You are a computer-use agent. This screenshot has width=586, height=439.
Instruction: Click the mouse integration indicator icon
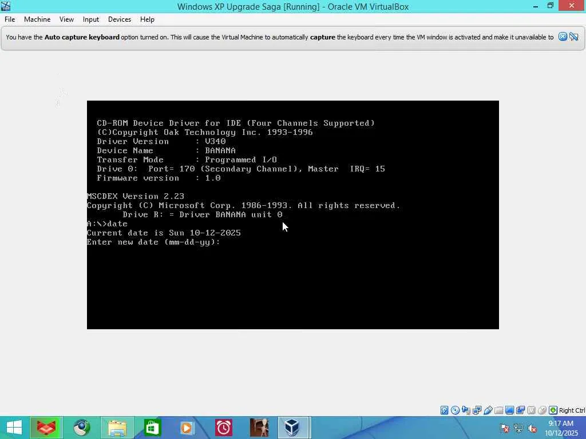click(x=542, y=410)
